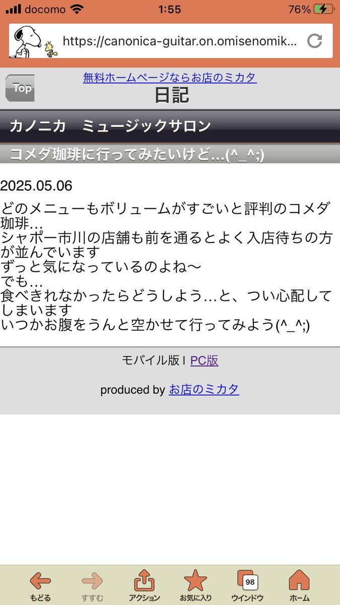Go to ホーム home icon
Image resolution: width=340 pixels, height=605 pixels.
[x=299, y=586]
